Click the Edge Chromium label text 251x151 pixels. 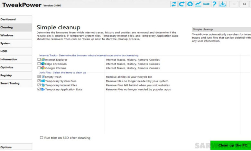[x=56, y=64]
